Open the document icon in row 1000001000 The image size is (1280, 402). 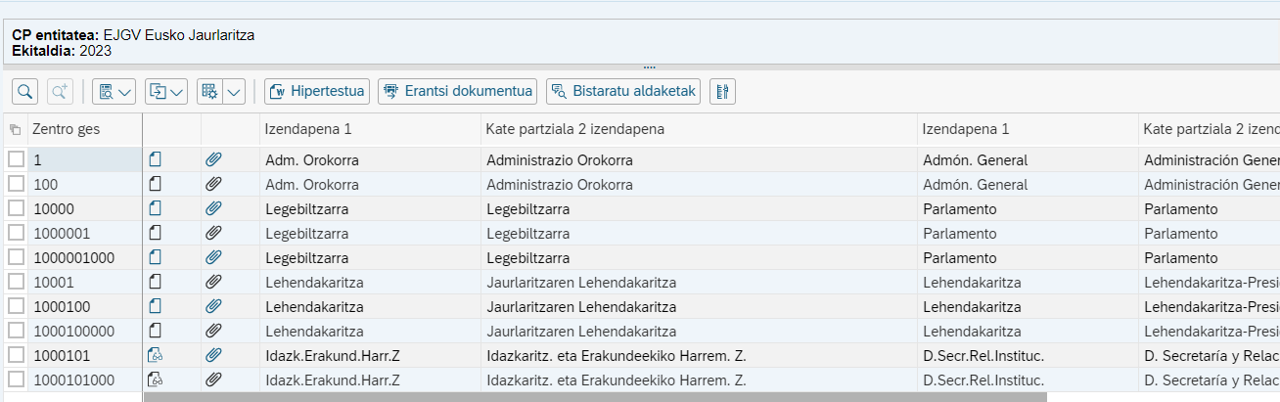pos(155,257)
